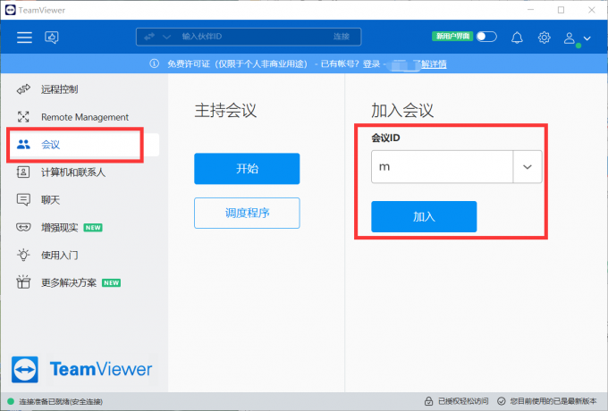Click the green connection status dot
Image resolution: width=608 pixels, height=411 pixels.
coord(11,401)
